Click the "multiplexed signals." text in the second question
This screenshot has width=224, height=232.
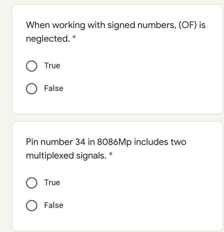point(66,156)
